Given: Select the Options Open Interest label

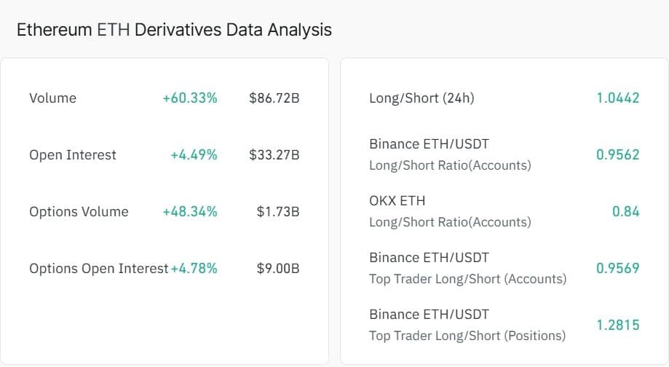Looking at the screenshot, I should [98, 269].
